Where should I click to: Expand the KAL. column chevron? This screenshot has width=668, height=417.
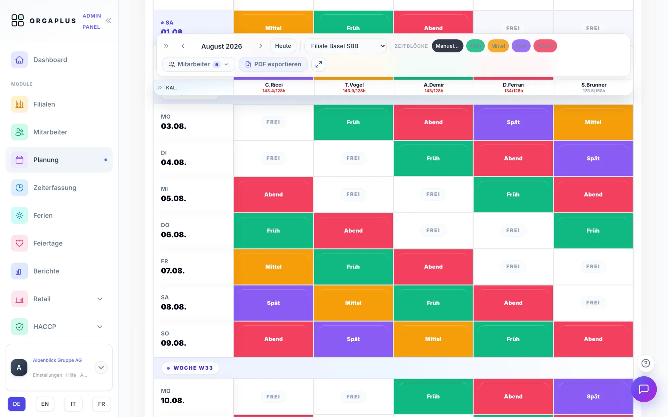[160, 88]
